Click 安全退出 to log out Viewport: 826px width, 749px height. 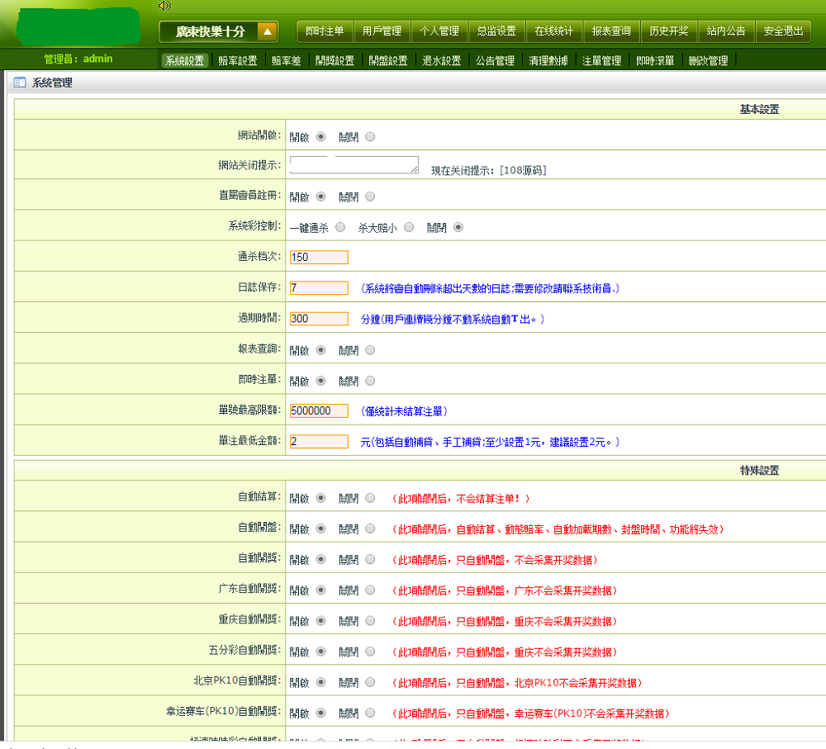(783, 31)
